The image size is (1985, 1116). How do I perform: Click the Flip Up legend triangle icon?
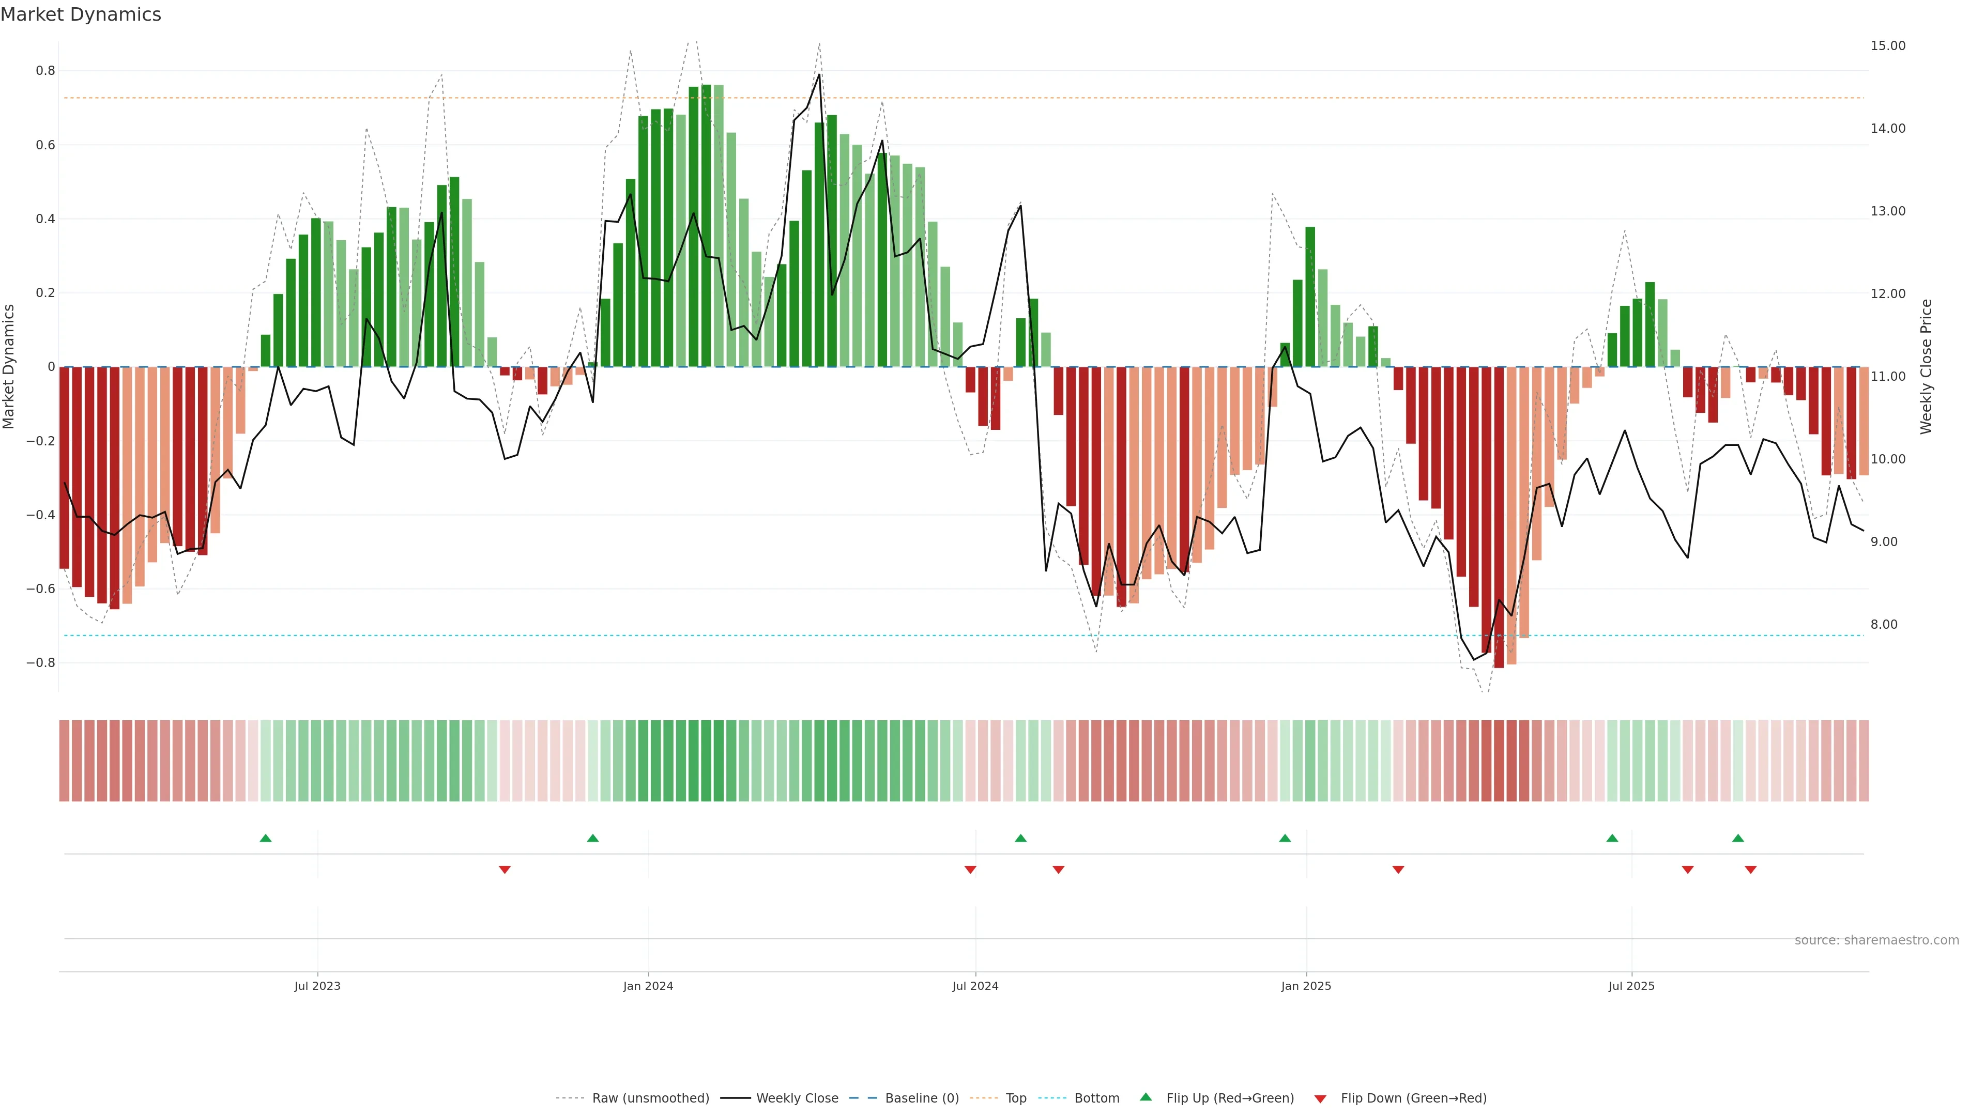(1146, 1097)
